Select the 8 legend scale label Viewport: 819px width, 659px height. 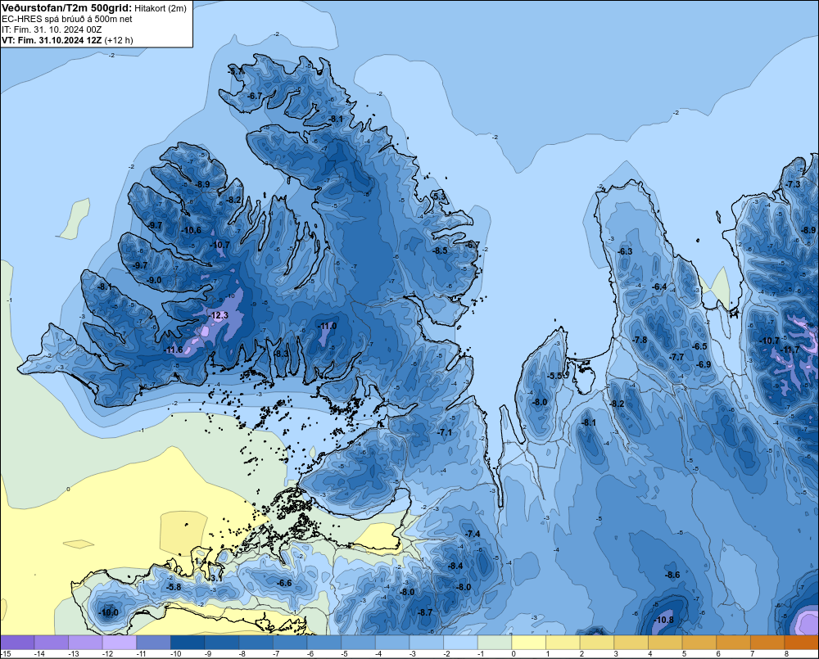[x=786, y=654]
